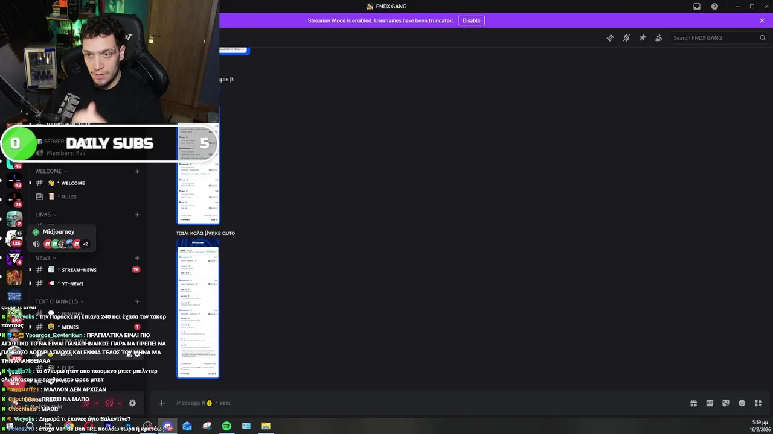Open the GIF picker

710,403
